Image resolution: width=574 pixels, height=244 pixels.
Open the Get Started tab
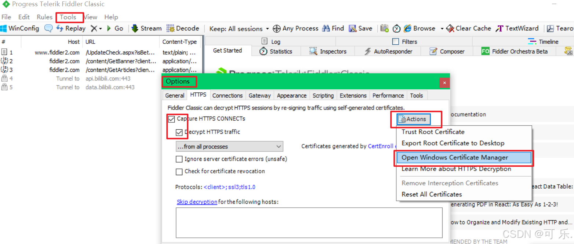click(228, 51)
